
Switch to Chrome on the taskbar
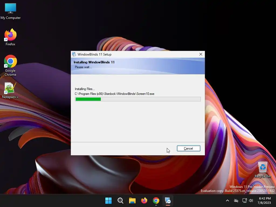pyautogui.click(x=156, y=201)
